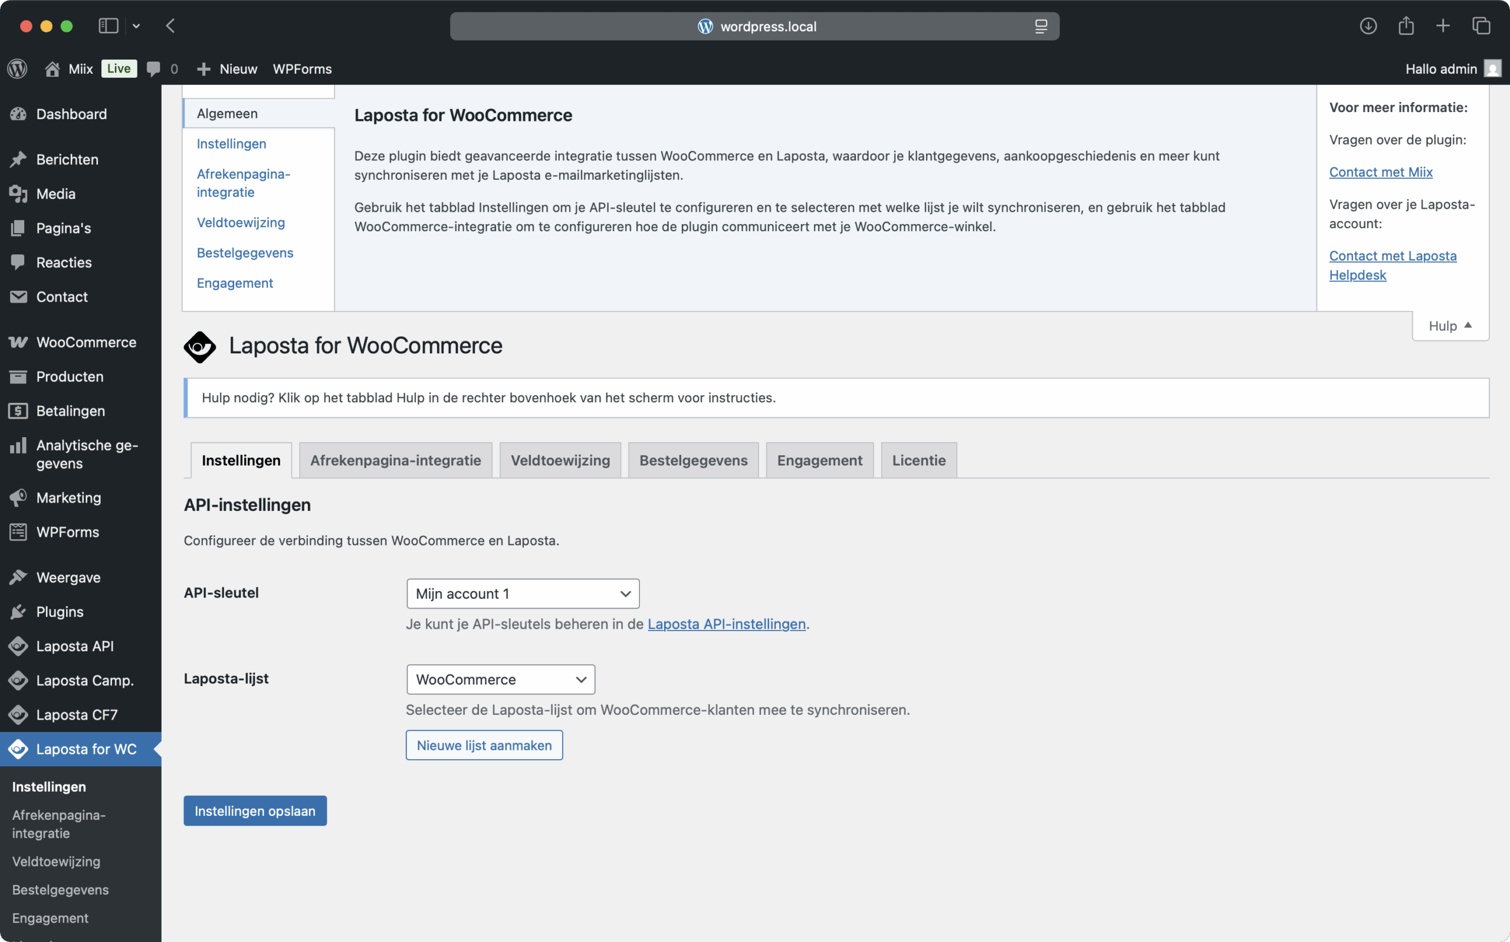Open the Laposta-lijst dropdown WooCommerce
The image size is (1510, 942).
coord(501,679)
